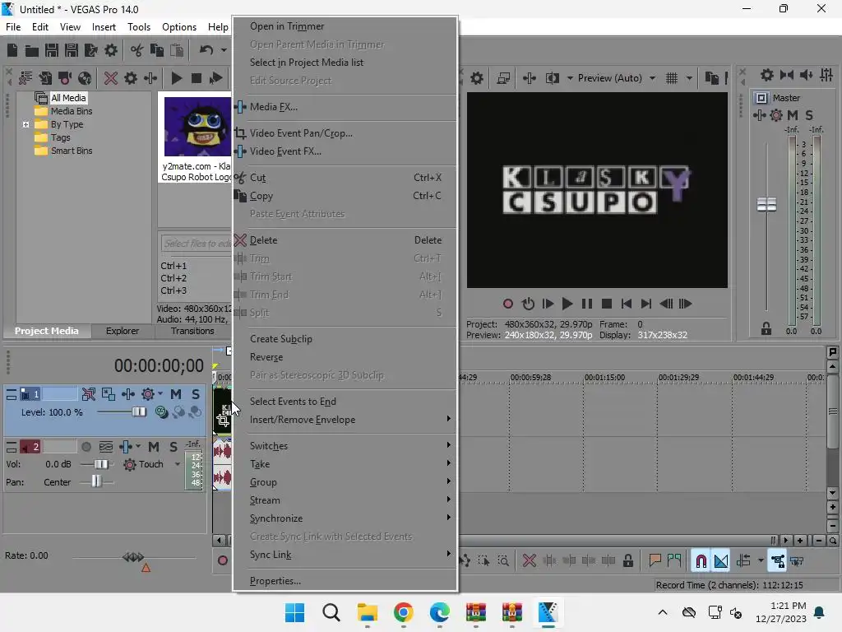Solo audio track 2 with S
842x632 pixels.
[x=173, y=447]
